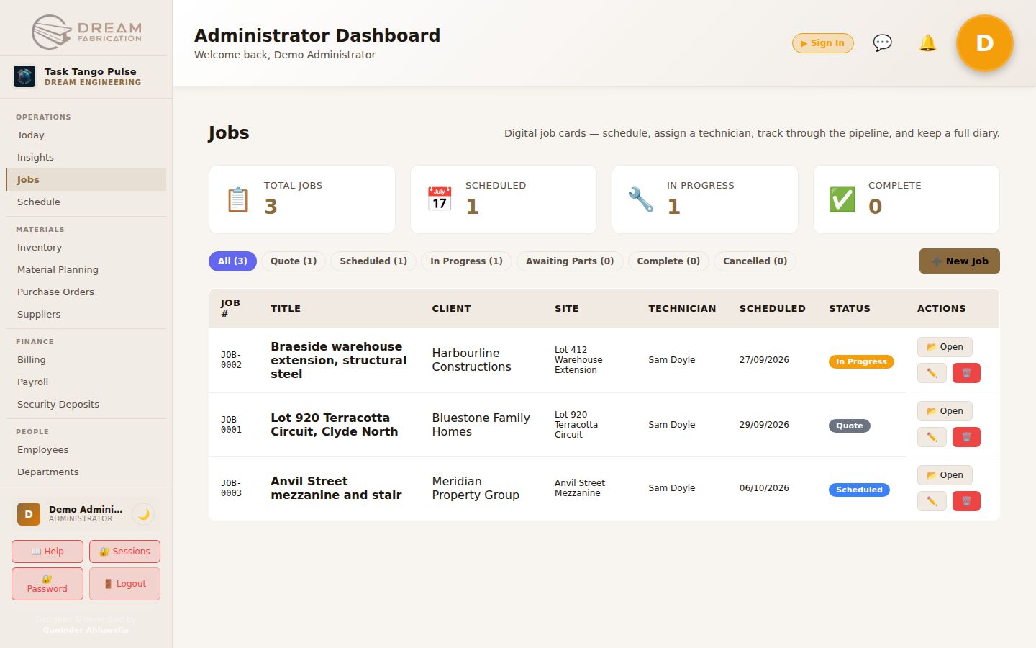
Task: Click the Task Tango Pulse app icon
Action: pyautogui.click(x=24, y=76)
